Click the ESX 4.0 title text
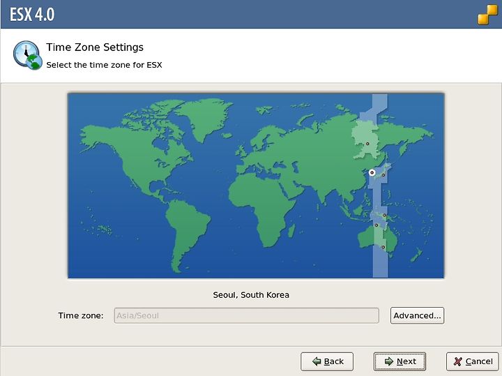502x376 pixels. 32,15
